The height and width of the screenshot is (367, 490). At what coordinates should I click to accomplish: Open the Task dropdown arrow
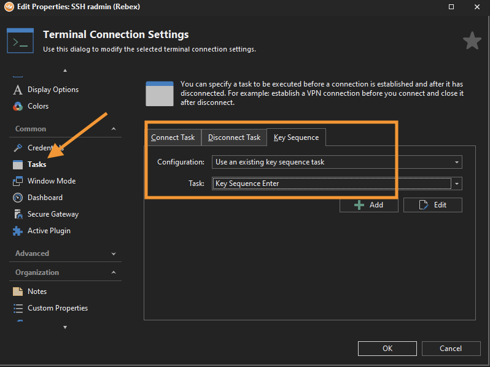[457, 183]
